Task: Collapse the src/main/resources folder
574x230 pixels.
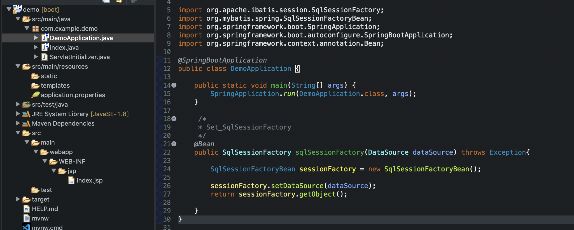Action: [x=18, y=66]
